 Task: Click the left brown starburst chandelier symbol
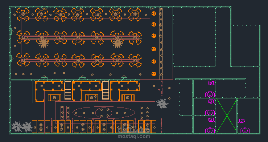(44, 44)
